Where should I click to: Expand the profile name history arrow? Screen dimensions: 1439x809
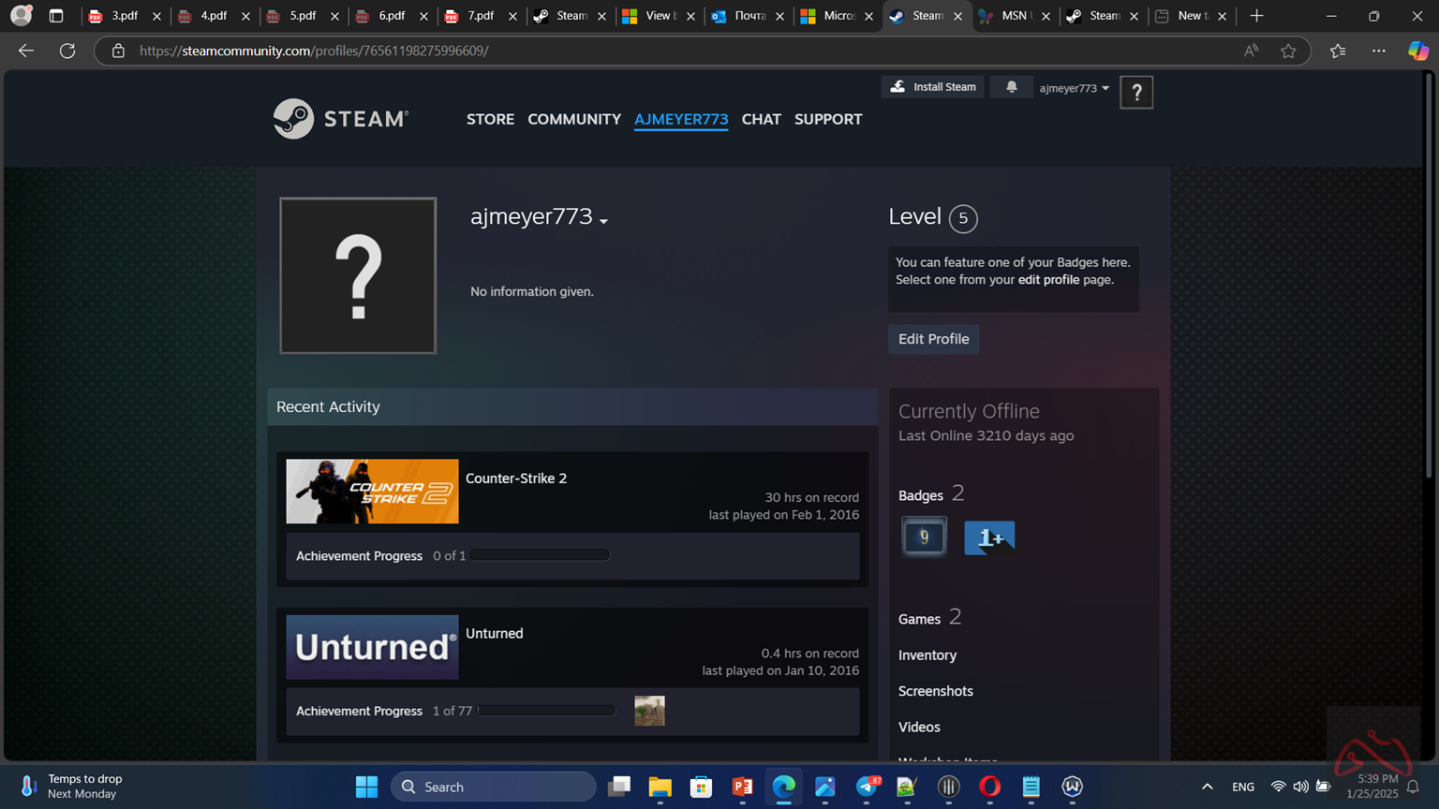pyautogui.click(x=603, y=221)
